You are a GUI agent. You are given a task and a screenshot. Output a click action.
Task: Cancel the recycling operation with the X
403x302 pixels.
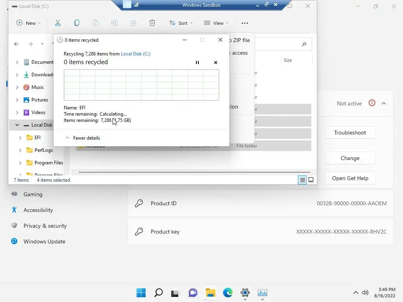216,63
